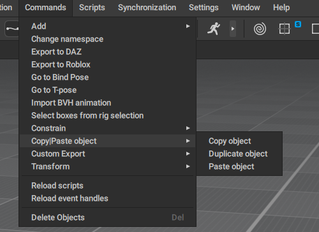The height and width of the screenshot is (232, 319).
Task: Click the running figure toolbar icon
Action: (214, 29)
